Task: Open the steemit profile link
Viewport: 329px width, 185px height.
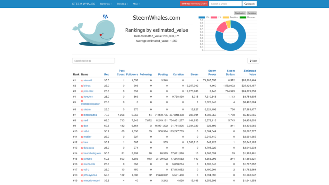Action: pyautogui.click(x=88, y=80)
